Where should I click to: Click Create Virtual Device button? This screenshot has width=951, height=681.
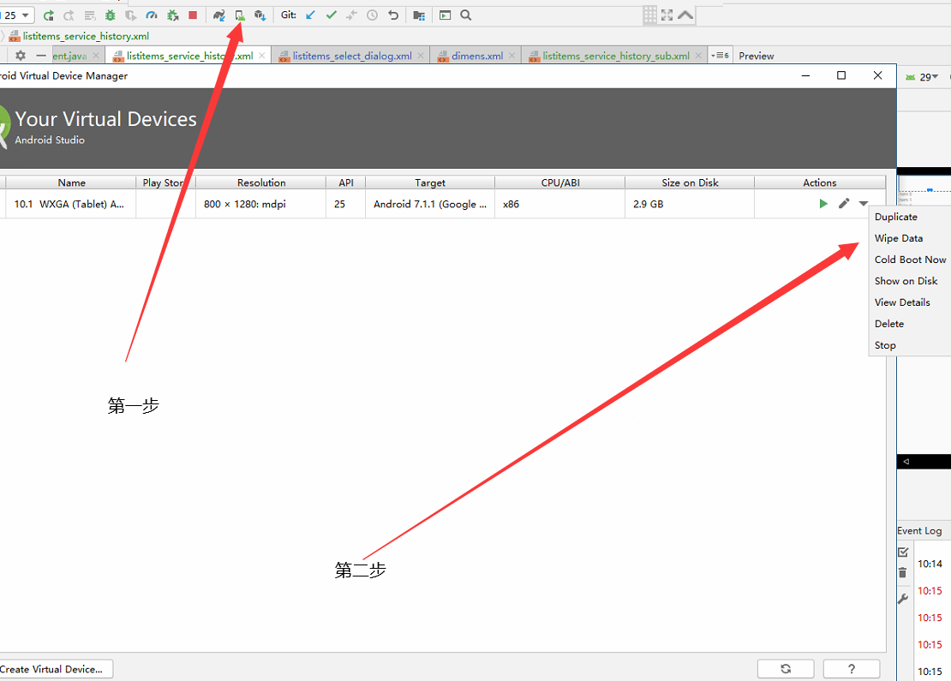(x=56, y=669)
